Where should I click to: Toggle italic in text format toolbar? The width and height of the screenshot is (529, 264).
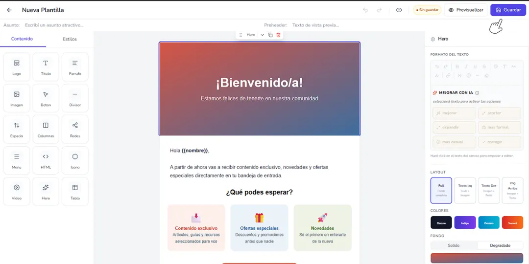466,66
